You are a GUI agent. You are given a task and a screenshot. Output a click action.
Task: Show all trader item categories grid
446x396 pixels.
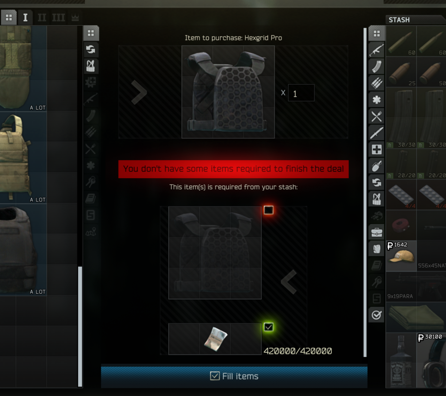click(91, 33)
